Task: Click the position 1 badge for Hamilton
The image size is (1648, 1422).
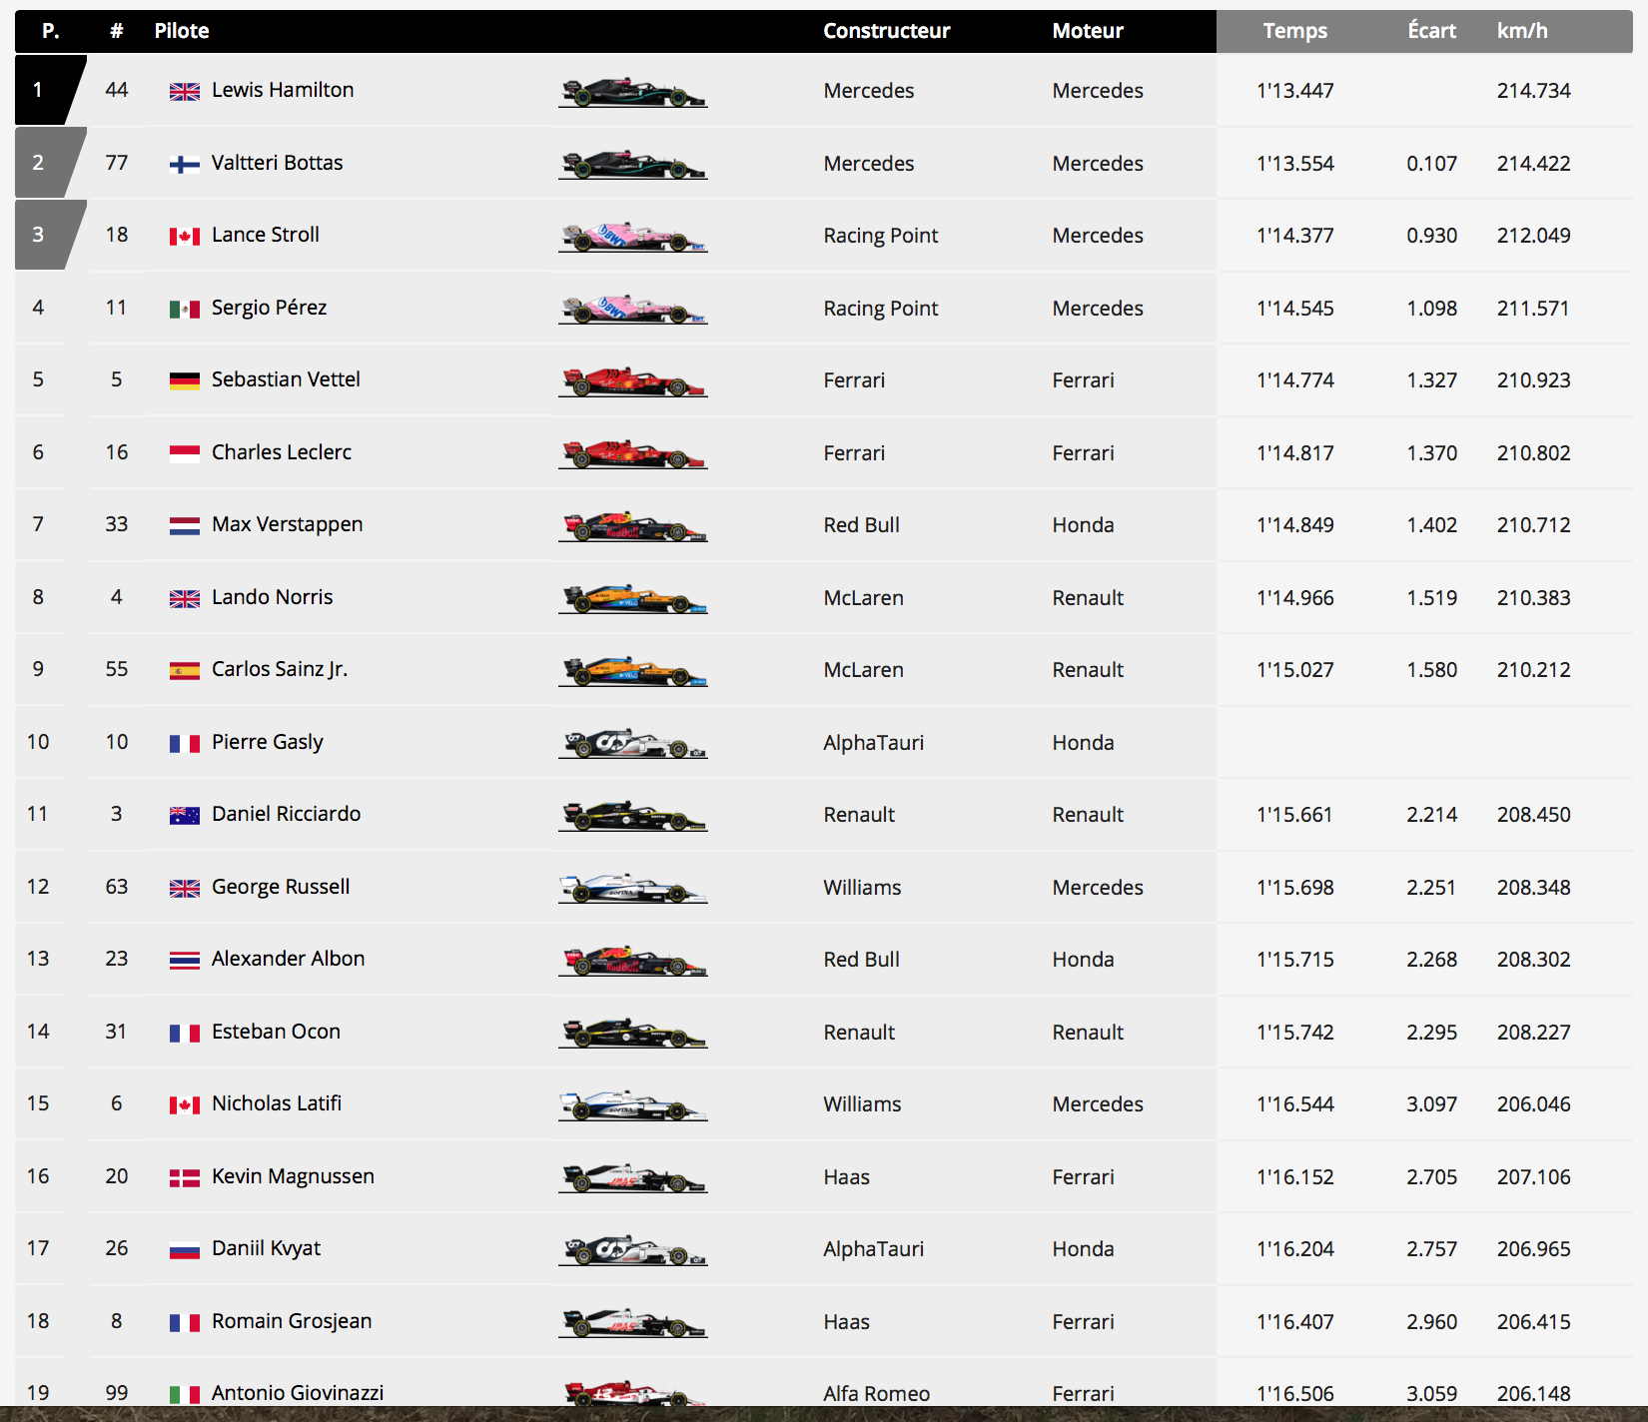Action: [x=50, y=90]
